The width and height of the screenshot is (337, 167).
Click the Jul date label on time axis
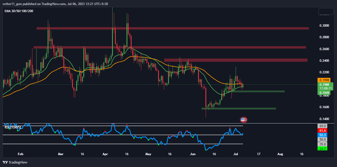coord(236,154)
